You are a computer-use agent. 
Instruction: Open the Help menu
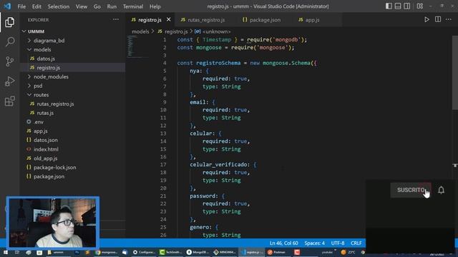[155, 6]
